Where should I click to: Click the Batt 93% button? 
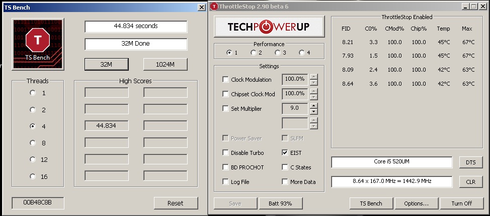coord(281,203)
